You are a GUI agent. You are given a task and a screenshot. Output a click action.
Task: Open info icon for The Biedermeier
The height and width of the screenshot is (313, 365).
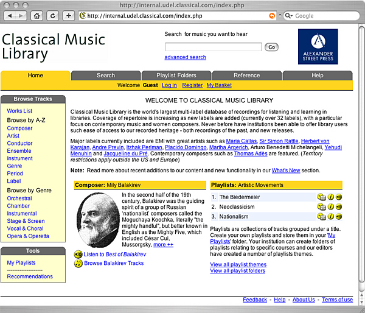[x=331, y=197]
